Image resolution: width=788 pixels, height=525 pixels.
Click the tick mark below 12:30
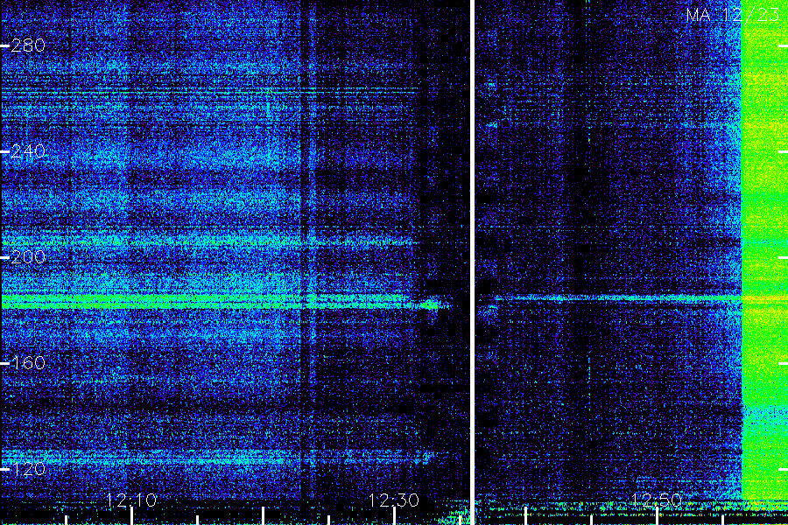click(x=394, y=516)
